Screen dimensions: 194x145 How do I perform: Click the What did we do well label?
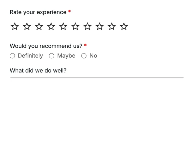coord(38,70)
